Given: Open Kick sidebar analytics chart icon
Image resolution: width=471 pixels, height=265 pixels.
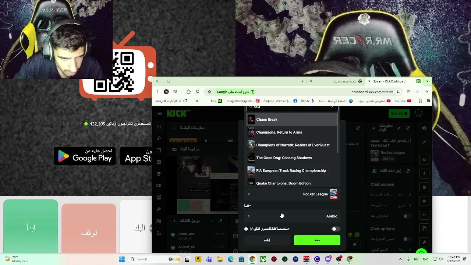Looking at the screenshot, I should (x=159, y=197).
